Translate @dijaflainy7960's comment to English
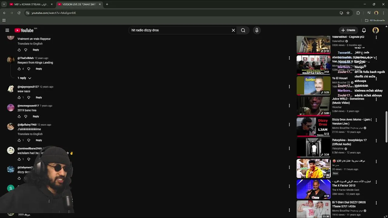Image resolution: width=388 pixels, height=218 pixels. [x=30, y=134]
